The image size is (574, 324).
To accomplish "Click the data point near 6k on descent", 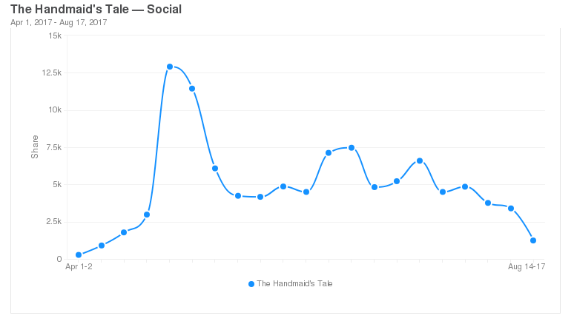I will click(215, 169).
